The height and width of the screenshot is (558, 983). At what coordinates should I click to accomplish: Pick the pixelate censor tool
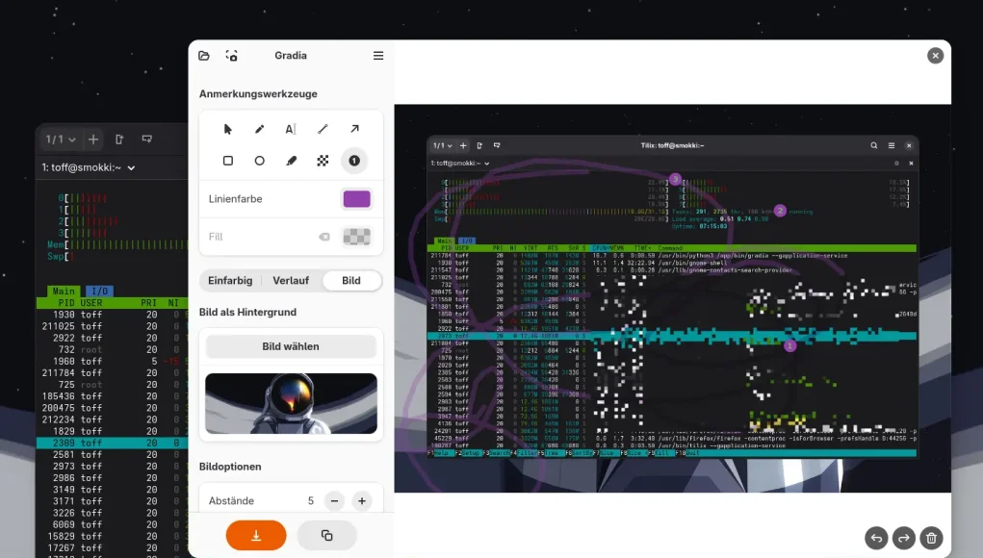coord(323,161)
